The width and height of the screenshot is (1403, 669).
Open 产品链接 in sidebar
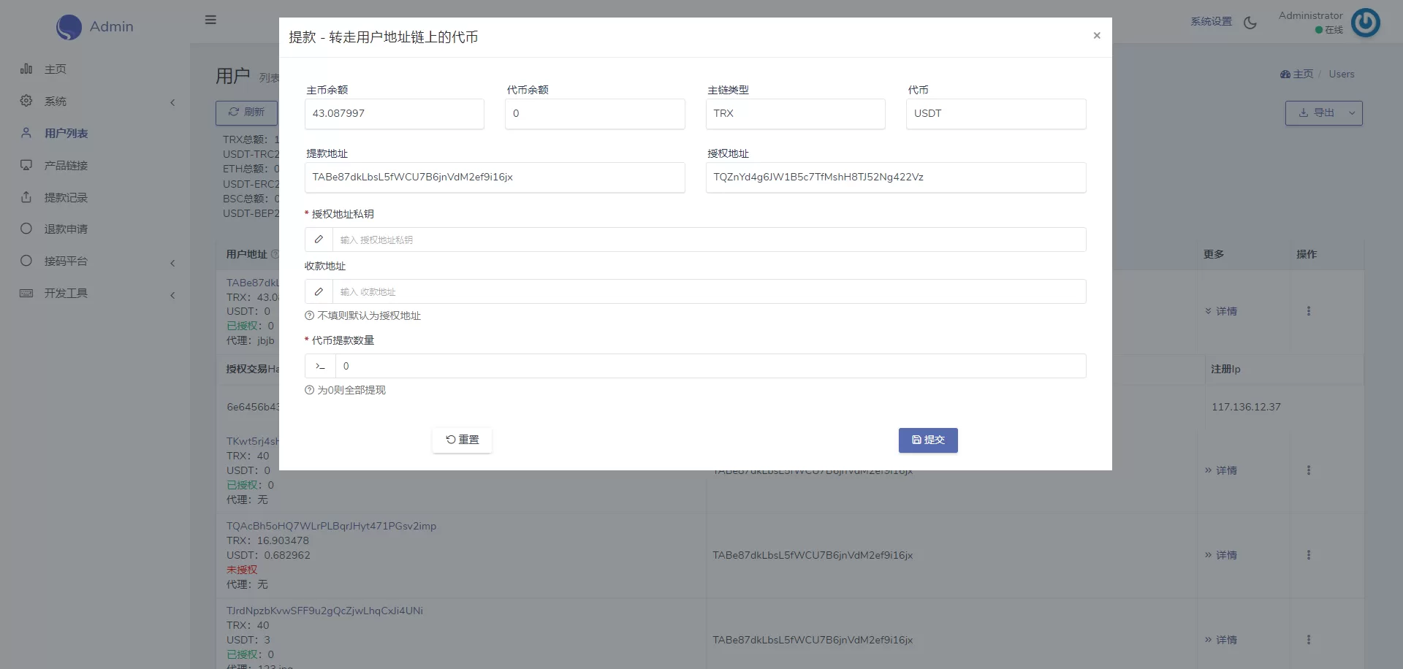tap(66, 166)
